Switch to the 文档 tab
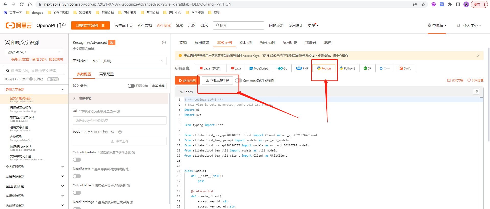Image resolution: width=490 pixels, height=209 pixels. [183, 43]
